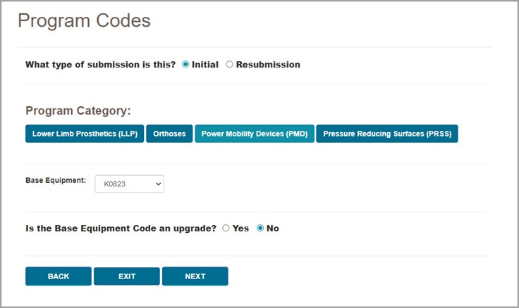This screenshot has width=519, height=308.
Task: Choose Lower Limb Prosthetics (LLP) category
Action: (85, 134)
